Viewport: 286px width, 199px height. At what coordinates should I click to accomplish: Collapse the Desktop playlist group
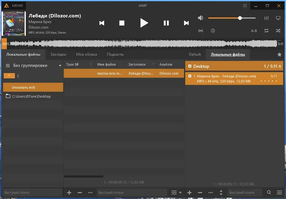click(x=279, y=66)
